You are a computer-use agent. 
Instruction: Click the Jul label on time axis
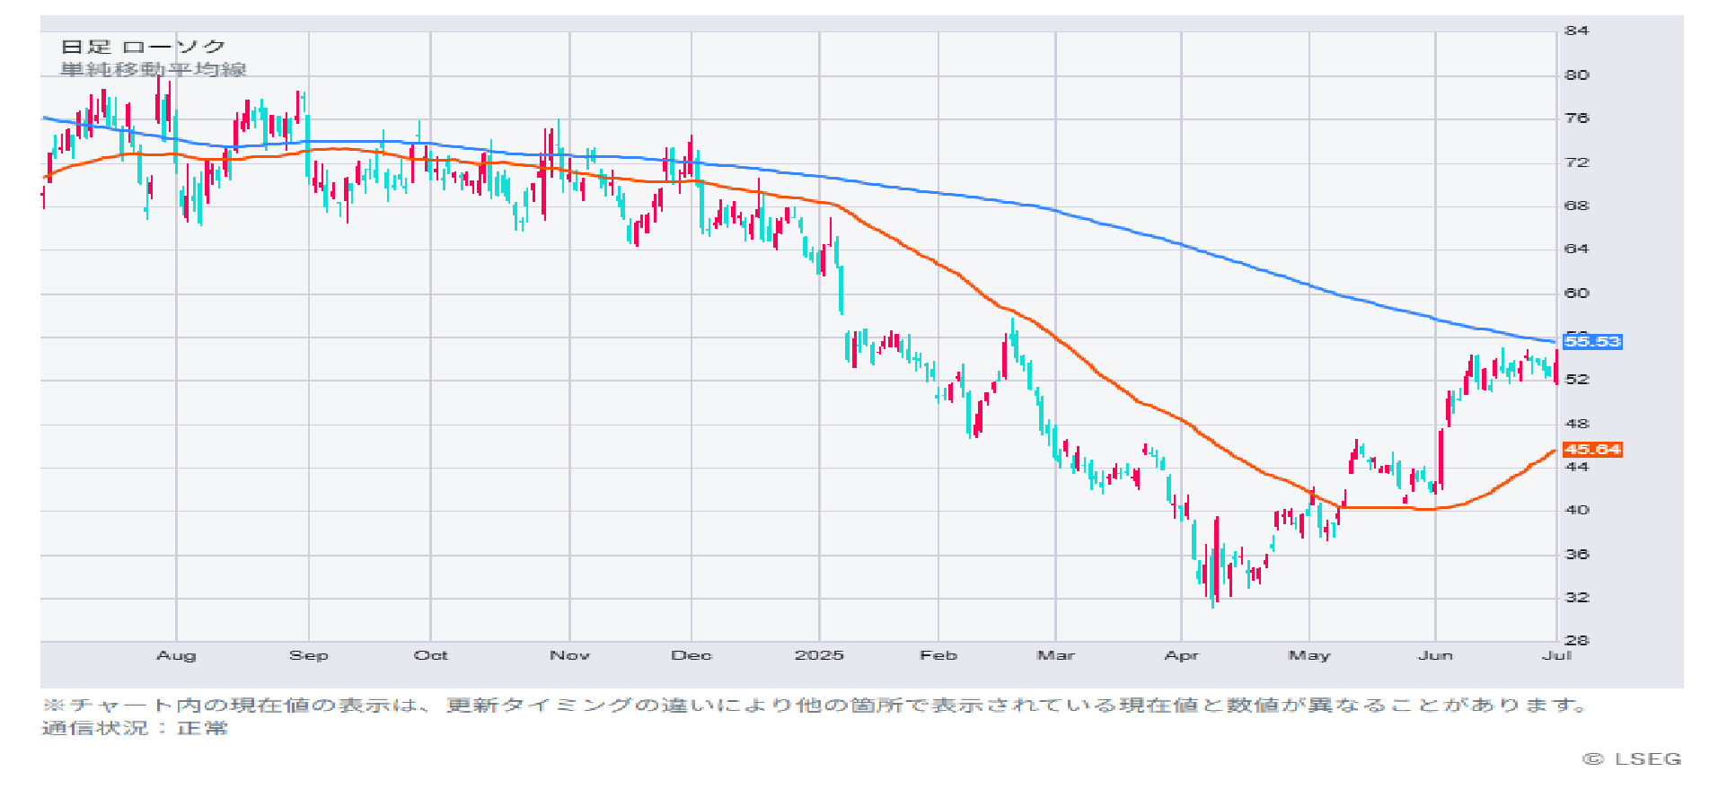tap(1557, 655)
